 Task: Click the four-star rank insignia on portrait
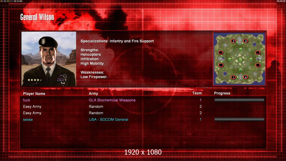pos(35,80)
